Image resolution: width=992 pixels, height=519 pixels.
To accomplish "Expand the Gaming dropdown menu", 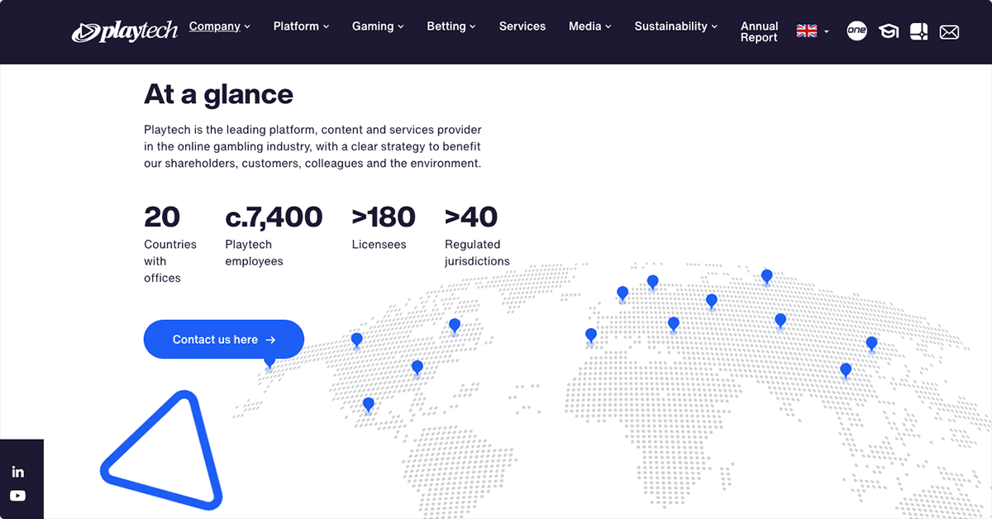I will 378,26.
